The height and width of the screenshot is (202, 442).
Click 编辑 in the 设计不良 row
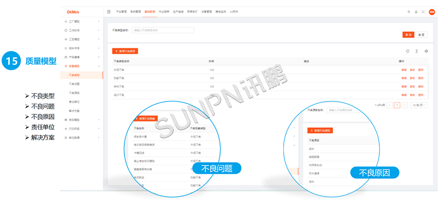(404, 95)
